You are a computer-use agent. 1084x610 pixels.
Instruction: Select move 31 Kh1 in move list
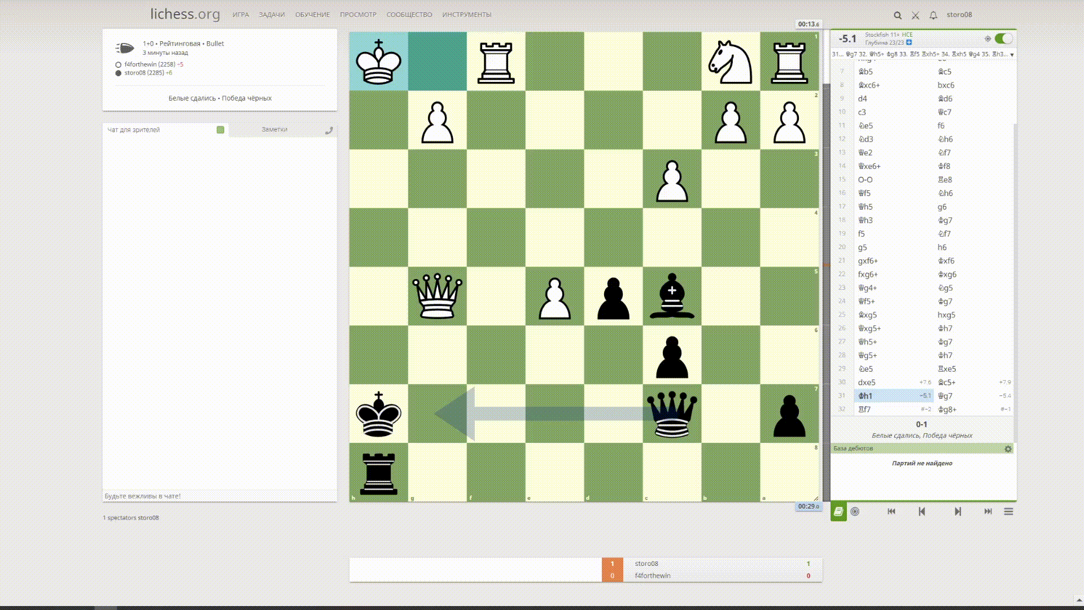(866, 396)
